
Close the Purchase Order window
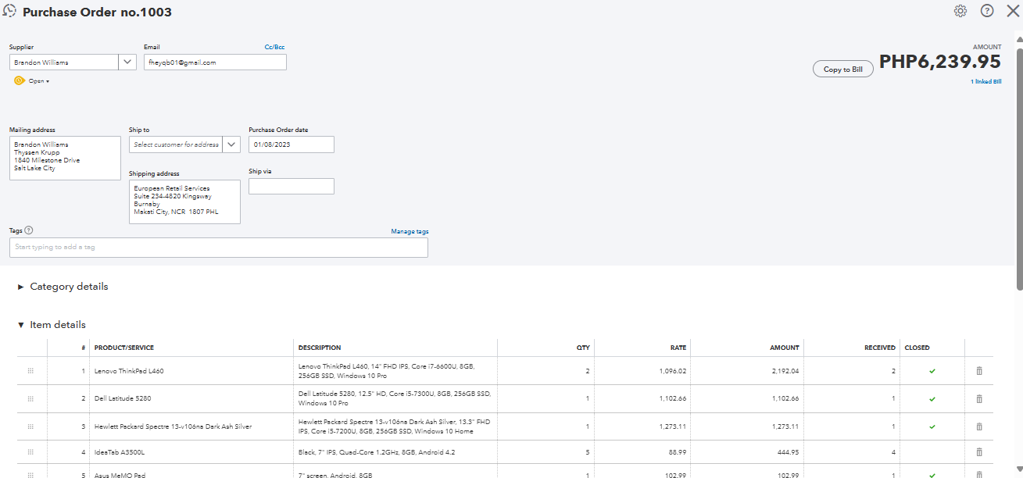[1013, 11]
